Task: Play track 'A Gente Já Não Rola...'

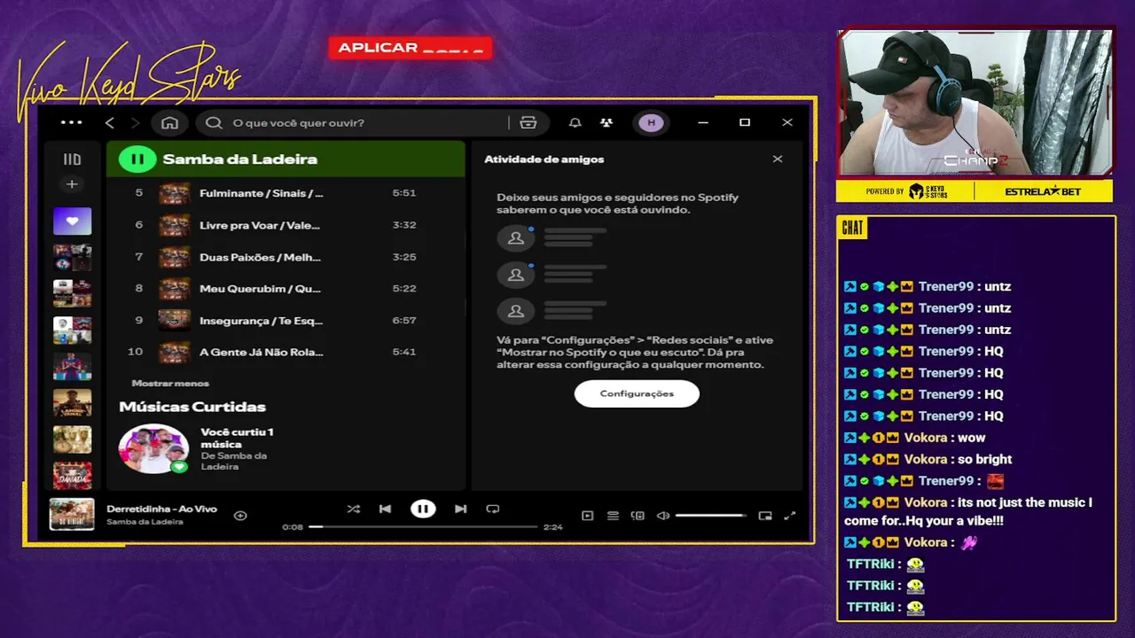Action: click(x=286, y=352)
